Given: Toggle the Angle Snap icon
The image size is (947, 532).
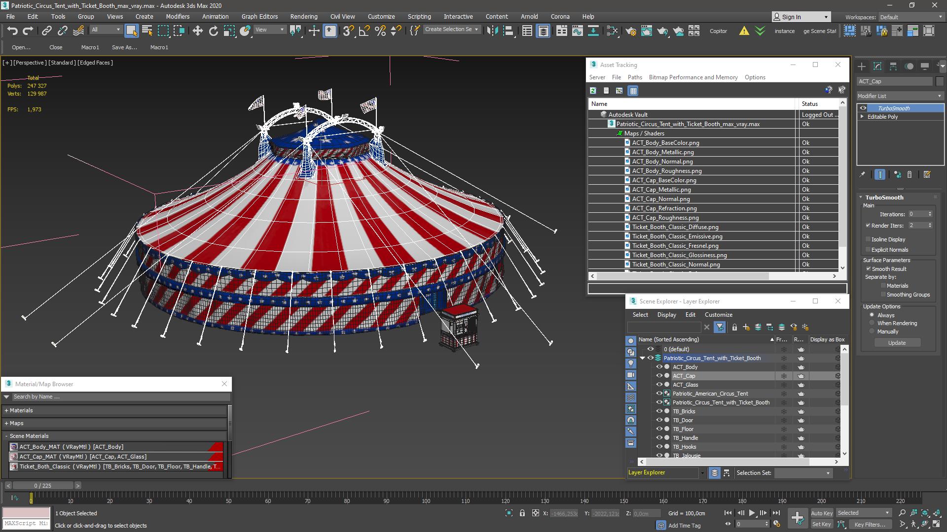Looking at the screenshot, I should (364, 31).
